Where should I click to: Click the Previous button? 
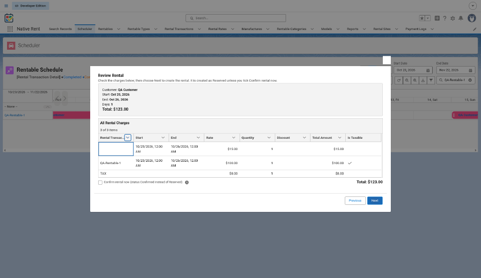click(x=355, y=201)
